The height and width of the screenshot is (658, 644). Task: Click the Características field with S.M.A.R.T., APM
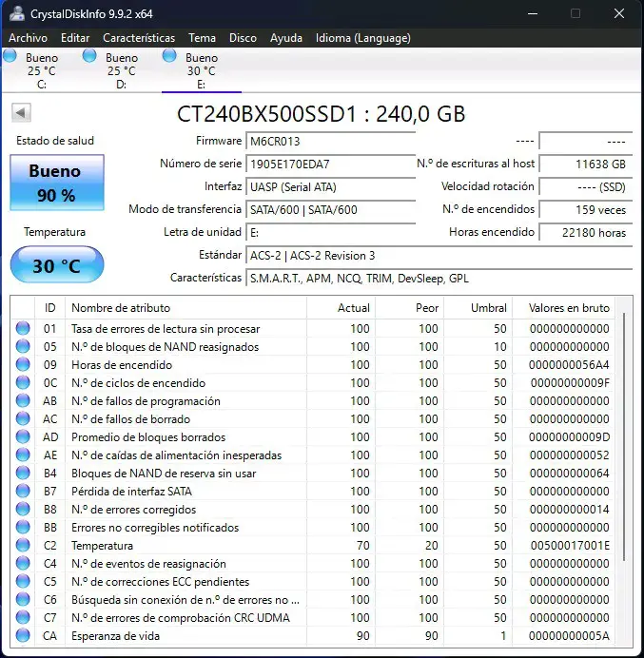point(439,279)
